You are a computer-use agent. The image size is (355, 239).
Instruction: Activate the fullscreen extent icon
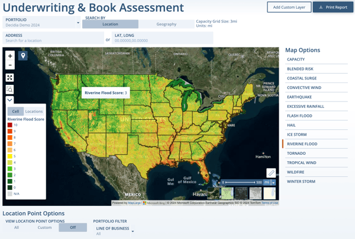[x=9, y=78]
